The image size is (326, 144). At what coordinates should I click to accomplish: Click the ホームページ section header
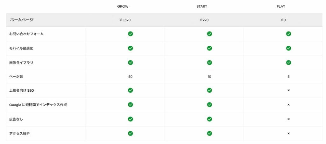pos(22,20)
